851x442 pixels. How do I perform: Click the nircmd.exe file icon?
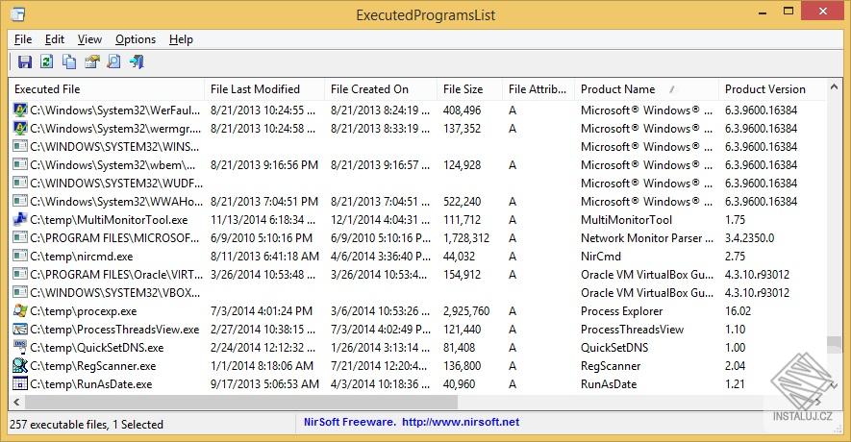(x=20, y=256)
